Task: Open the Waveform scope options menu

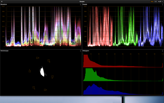Action: point(80,5)
